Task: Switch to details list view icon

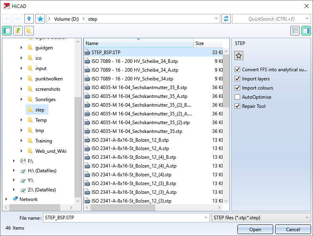Action: click(x=295, y=31)
